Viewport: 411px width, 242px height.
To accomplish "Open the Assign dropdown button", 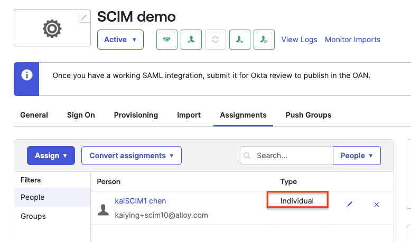I will coord(51,156).
